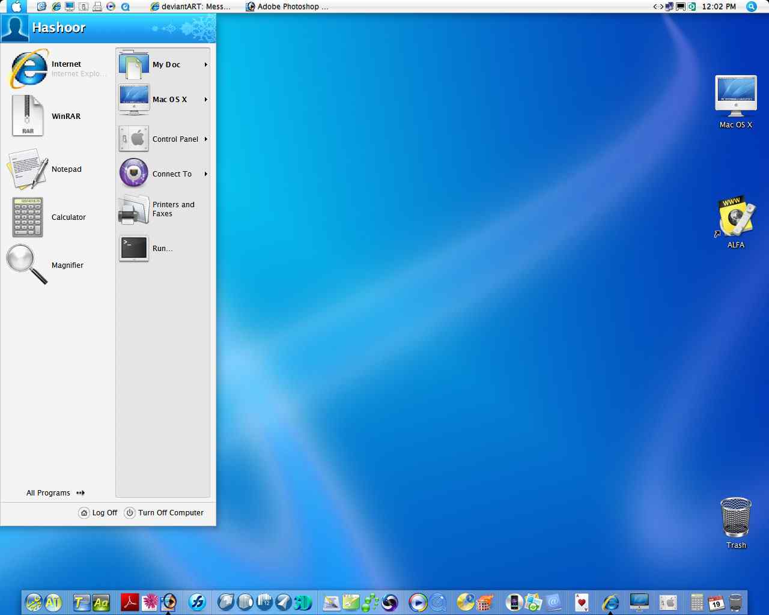Open the Connect To entry
The width and height of the screenshot is (769, 615).
163,174
